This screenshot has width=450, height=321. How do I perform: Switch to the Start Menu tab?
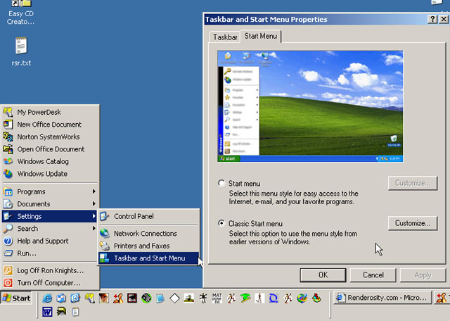pos(261,36)
